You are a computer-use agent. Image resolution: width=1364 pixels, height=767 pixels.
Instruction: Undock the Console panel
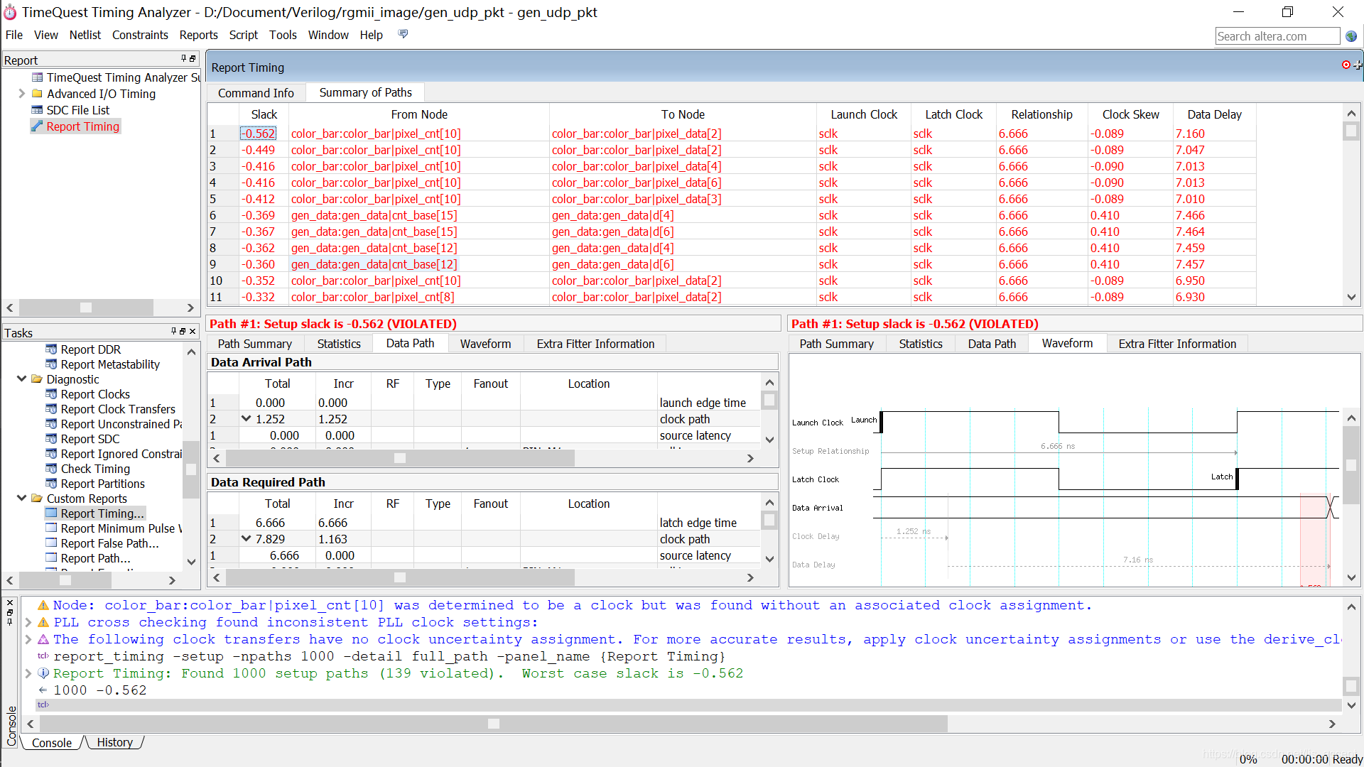point(10,612)
